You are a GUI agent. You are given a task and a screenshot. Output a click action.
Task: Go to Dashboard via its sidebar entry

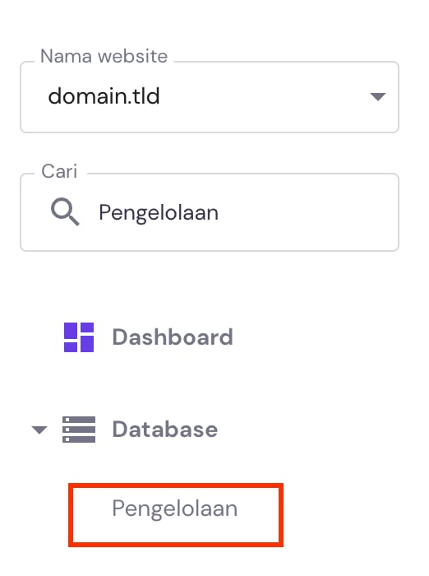148,337
